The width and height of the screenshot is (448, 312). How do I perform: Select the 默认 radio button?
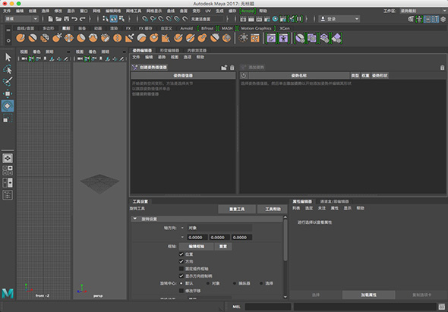click(x=181, y=283)
